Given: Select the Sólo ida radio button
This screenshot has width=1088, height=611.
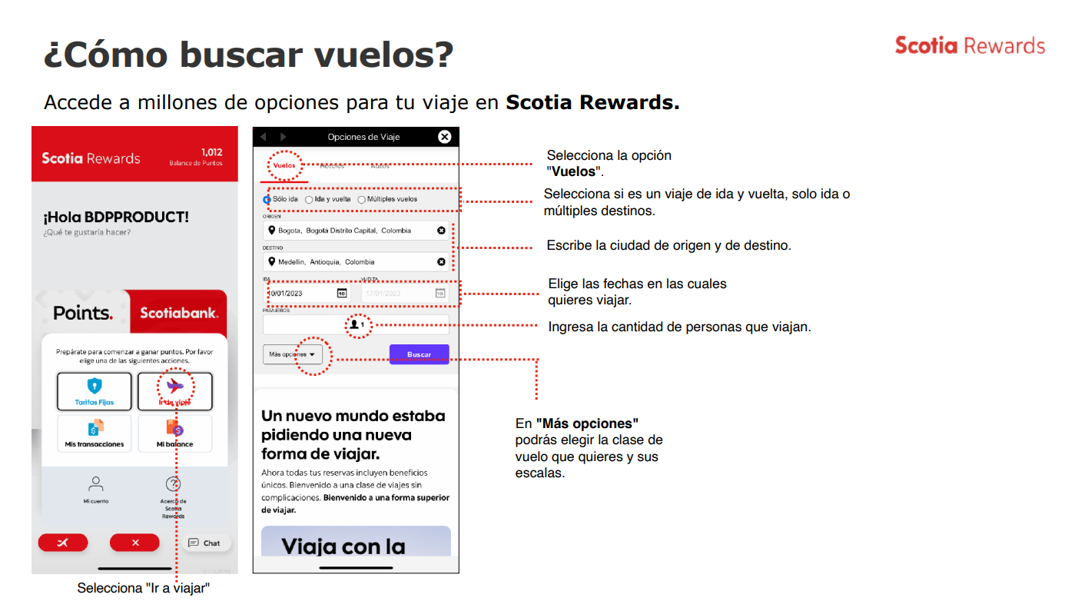Looking at the screenshot, I should 267,199.
